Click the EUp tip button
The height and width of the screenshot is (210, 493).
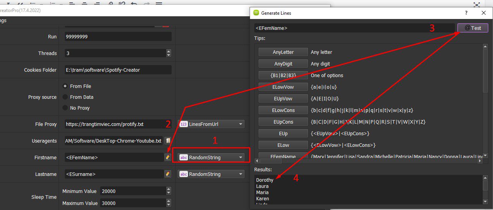pyautogui.click(x=283, y=133)
